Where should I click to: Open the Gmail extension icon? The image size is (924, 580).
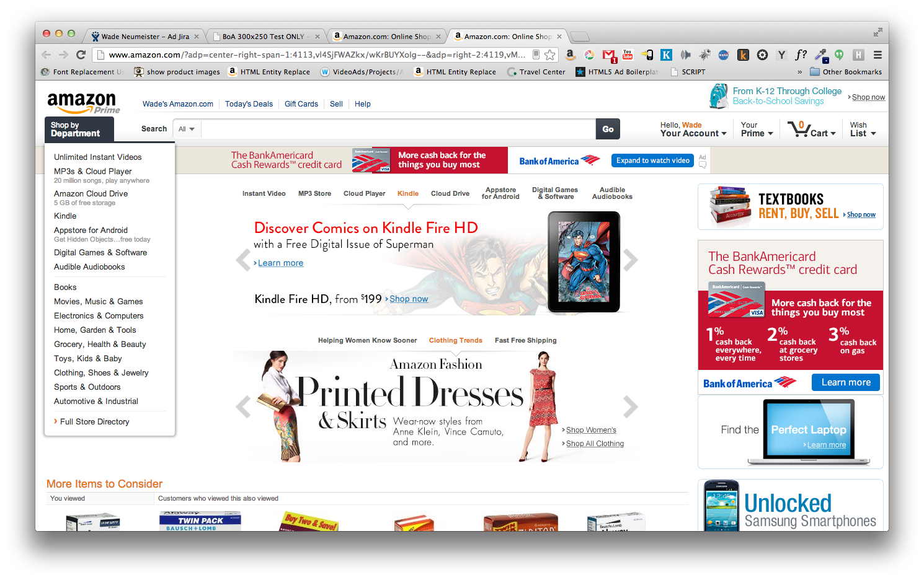click(x=608, y=55)
